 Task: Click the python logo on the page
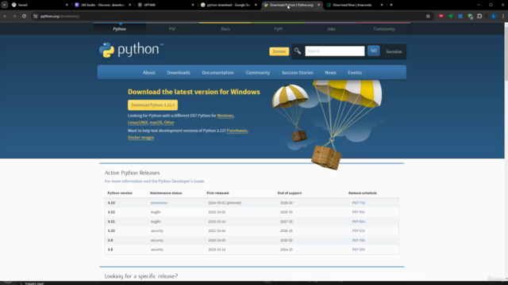click(131, 51)
